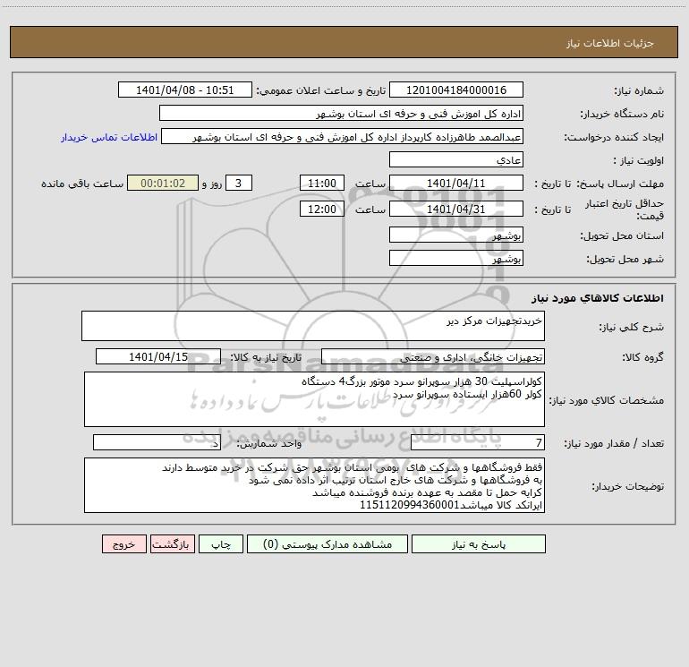Viewport: 689px width, 667px height.
Task: Click the line کرایه حمل تا مقصد
Action: [x=427, y=492]
